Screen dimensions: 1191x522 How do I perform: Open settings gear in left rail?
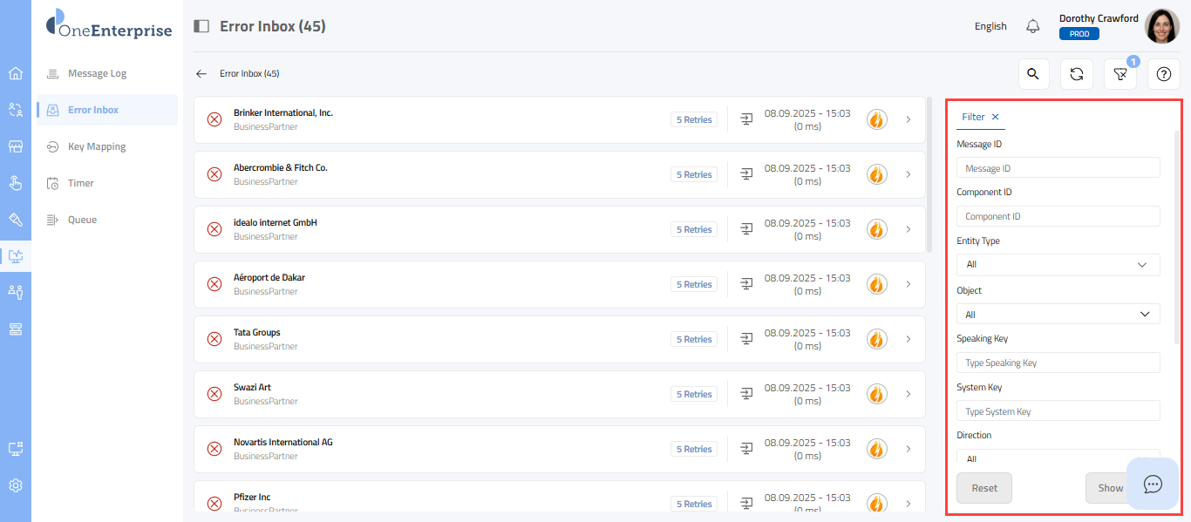point(16,485)
